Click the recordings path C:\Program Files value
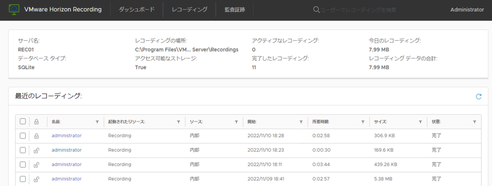Image resolution: width=492 pixels, height=186 pixels. click(x=187, y=50)
